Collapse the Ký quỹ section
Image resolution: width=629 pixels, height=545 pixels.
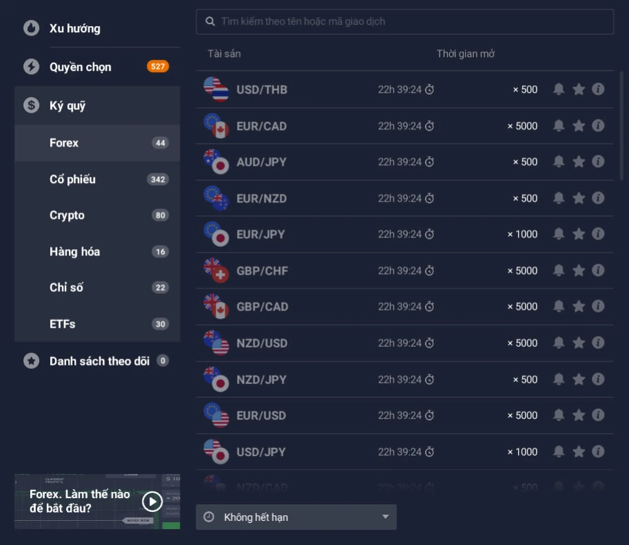tap(97, 105)
